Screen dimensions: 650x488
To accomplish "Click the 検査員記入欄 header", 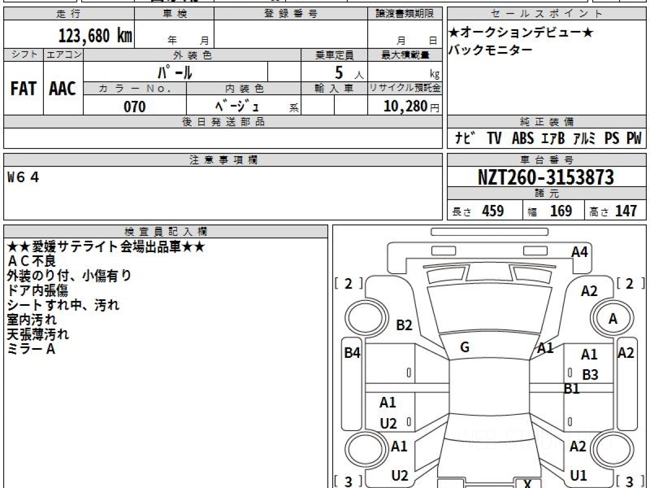I will (x=166, y=232).
